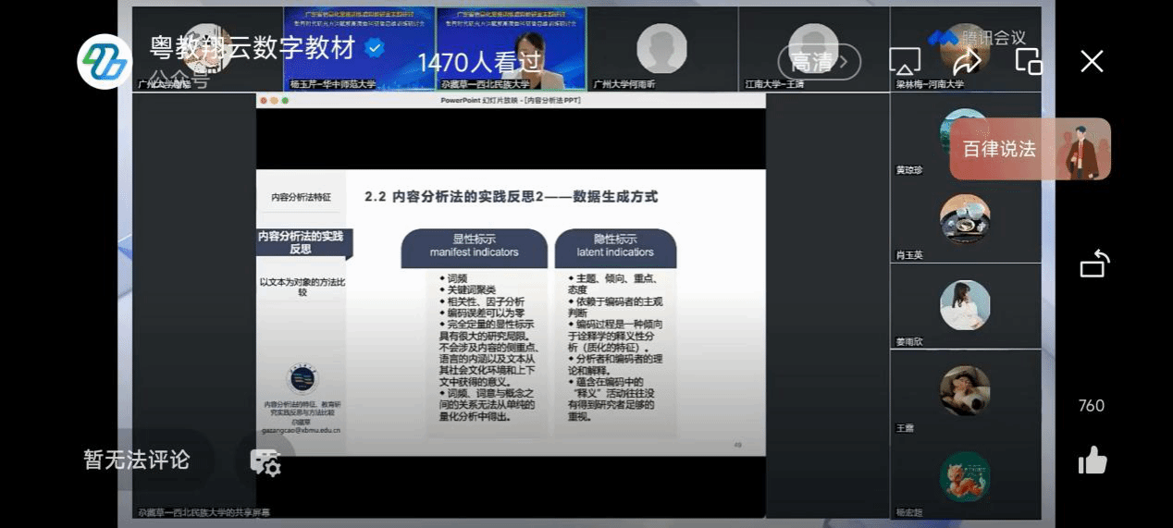
Task: Click the 显性标示 manifest indicators header
Action: [x=474, y=246]
